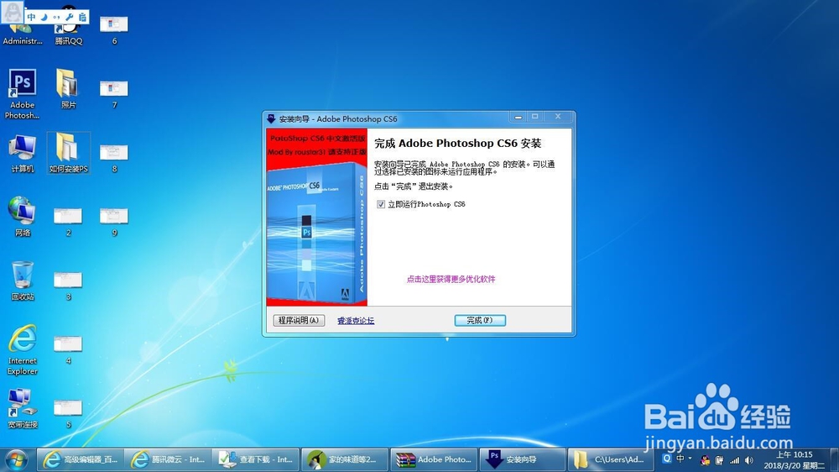The width and height of the screenshot is (839, 472).
Task: Open the 计算机 desktop icon
Action: 23,153
